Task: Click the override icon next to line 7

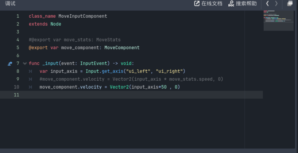Action: [x=10, y=64]
